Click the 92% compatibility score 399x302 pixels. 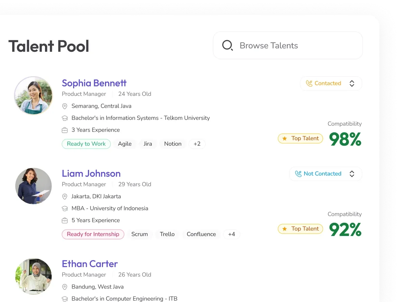point(345,230)
